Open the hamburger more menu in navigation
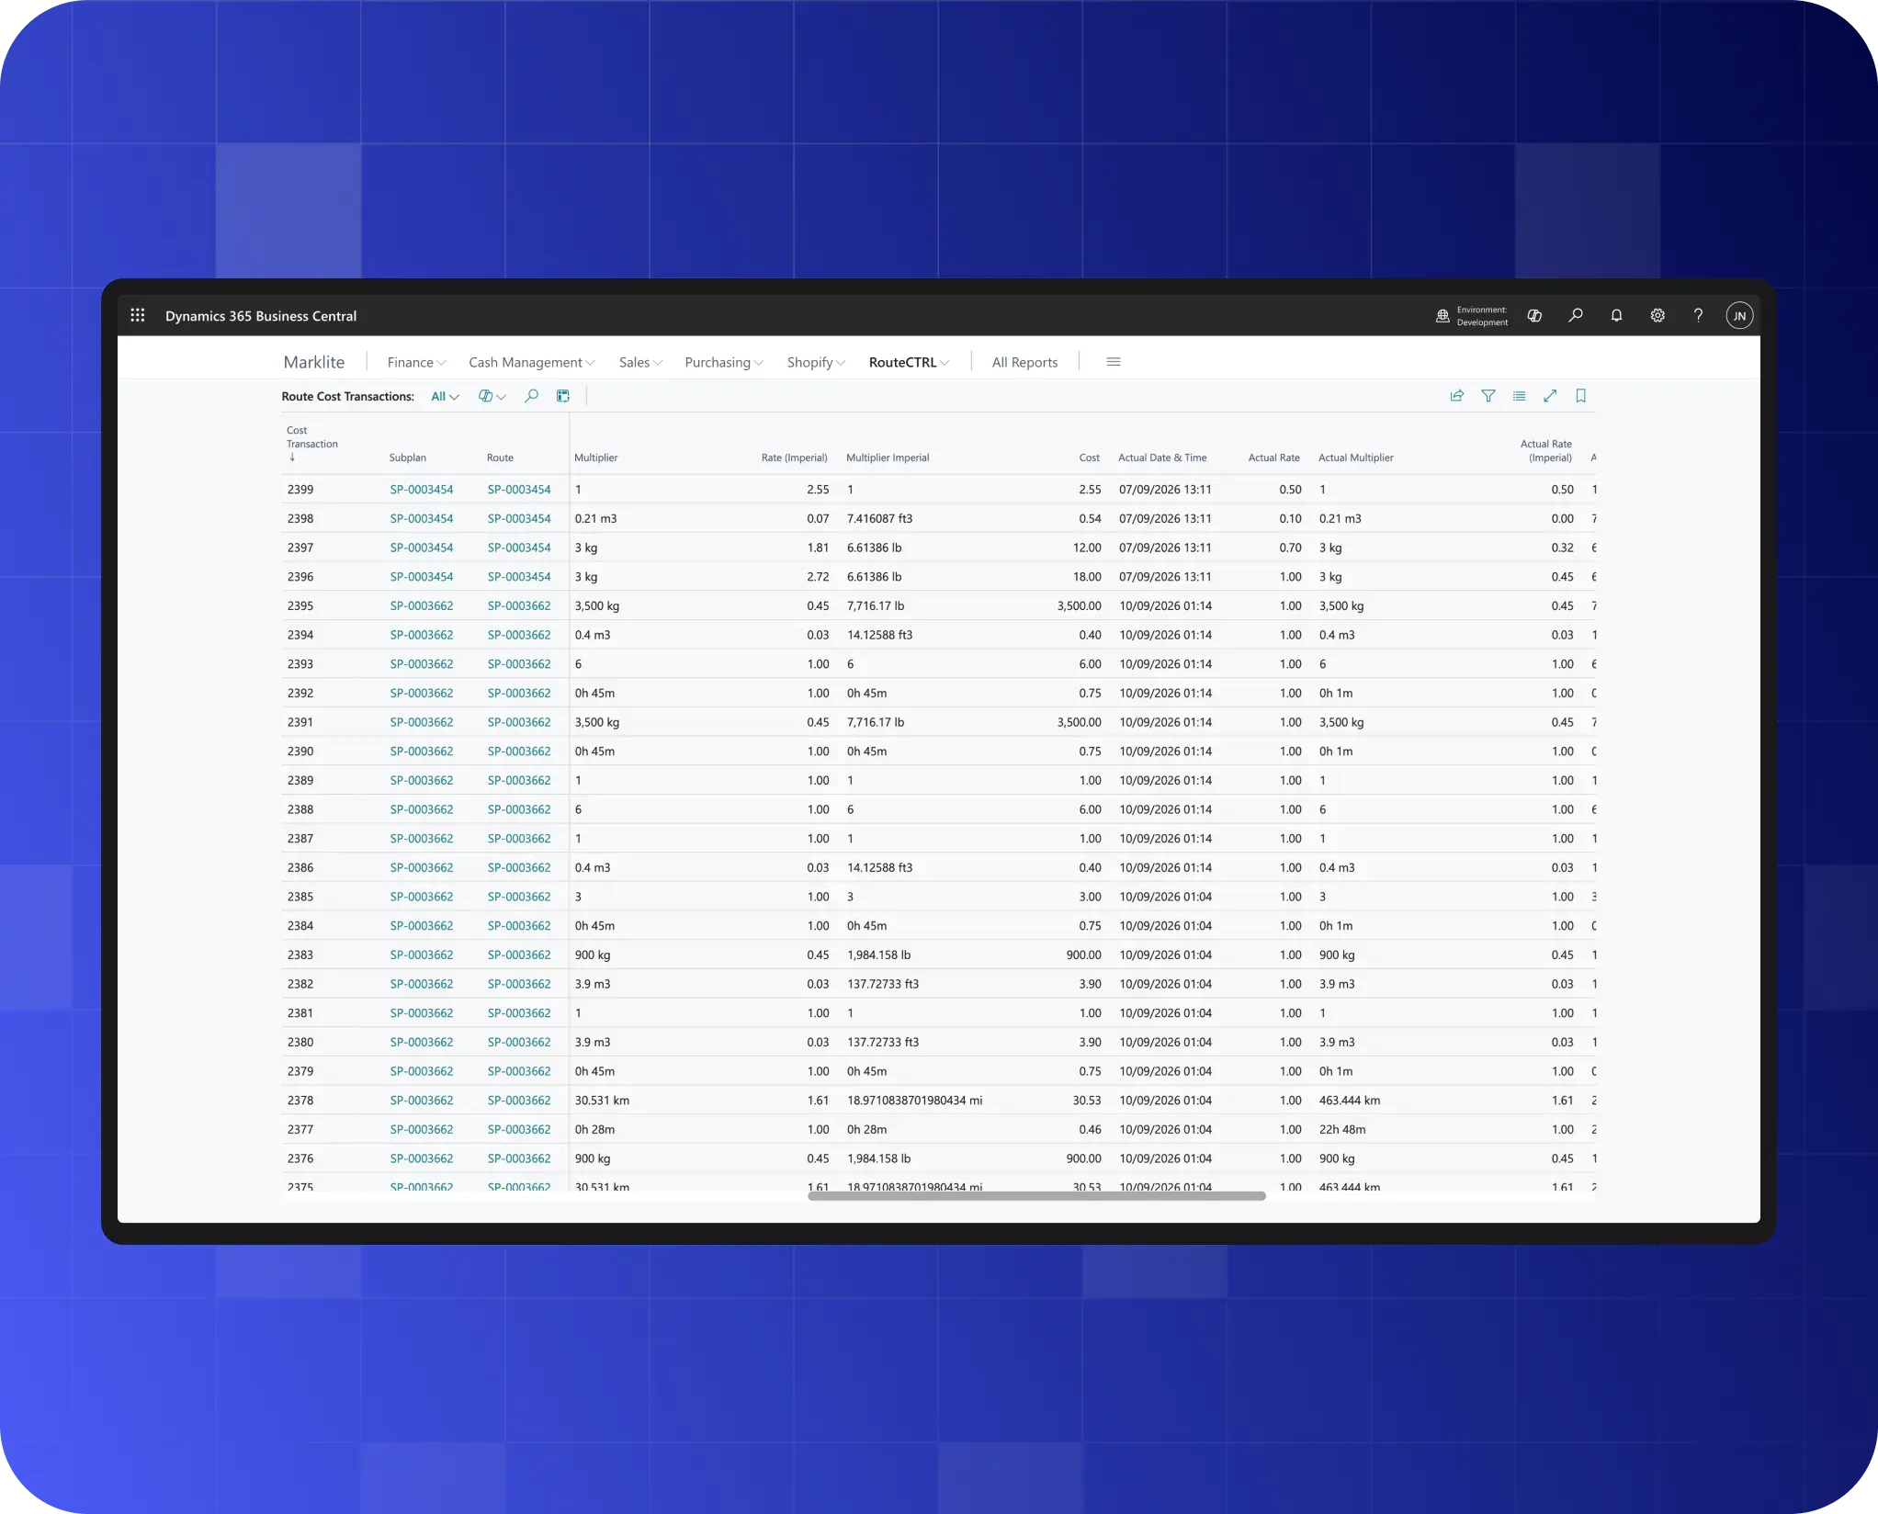The height and width of the screenshot is (1514, 1878). [x=1114, y=362]
